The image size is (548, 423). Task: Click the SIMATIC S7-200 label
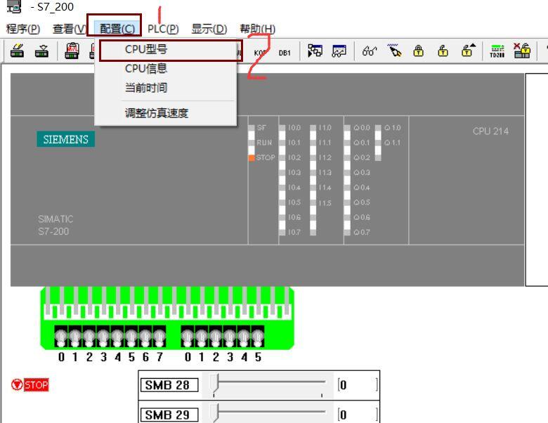[x=56, y=225]
